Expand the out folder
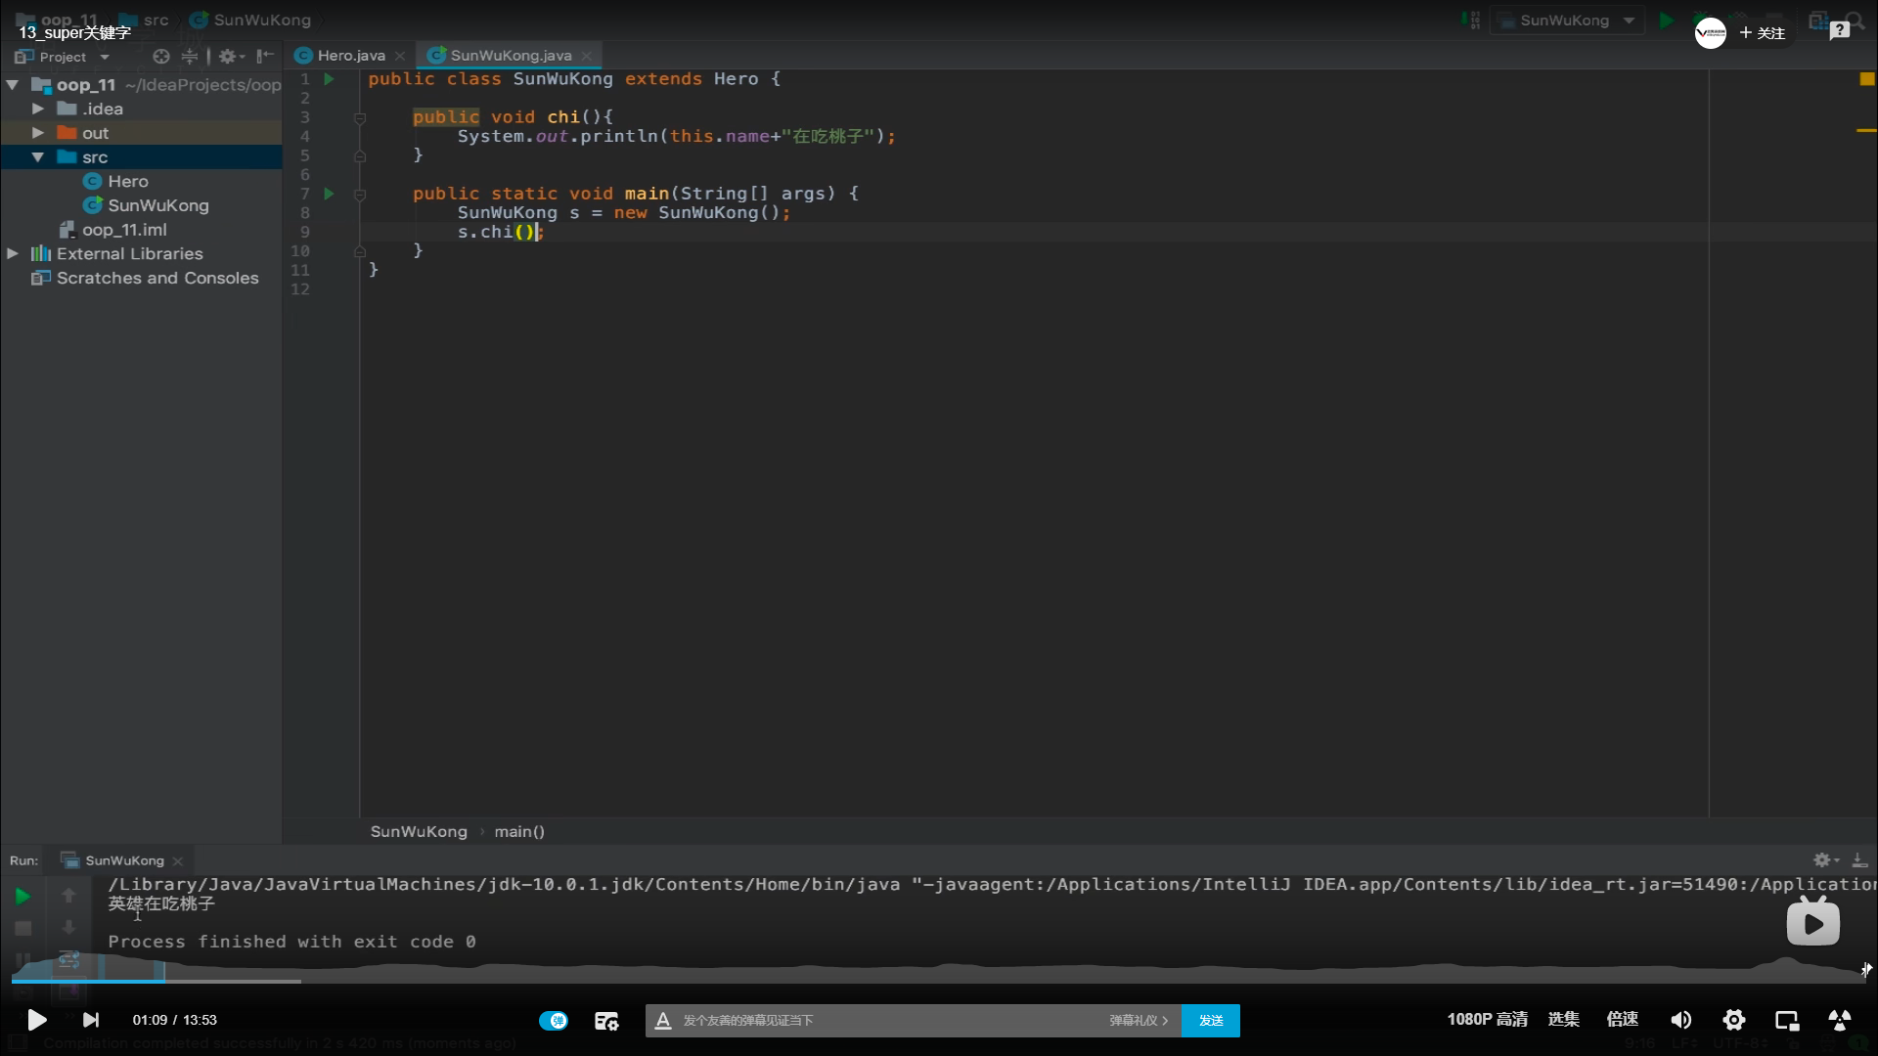This screenshot has width=1878, height=1056. tap(38, 133)
